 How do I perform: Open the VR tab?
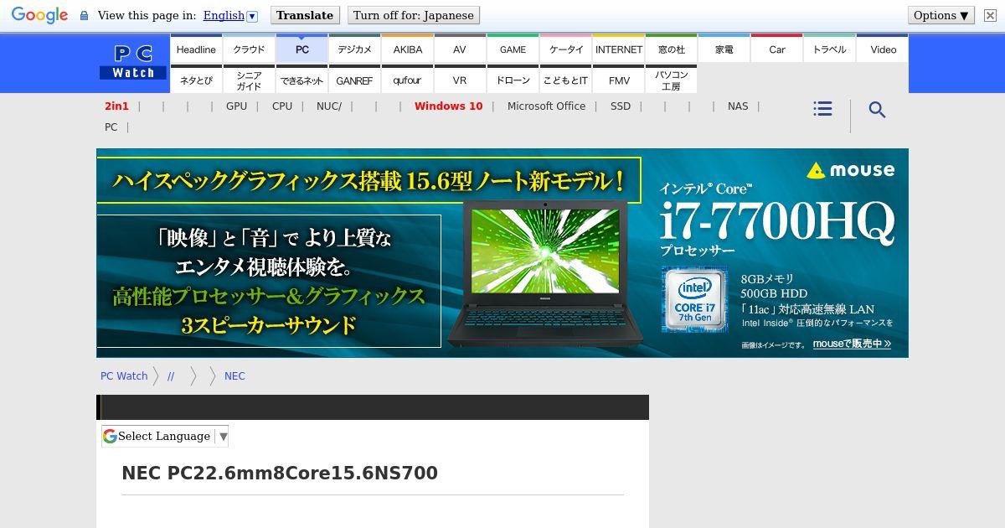point(460,80)
